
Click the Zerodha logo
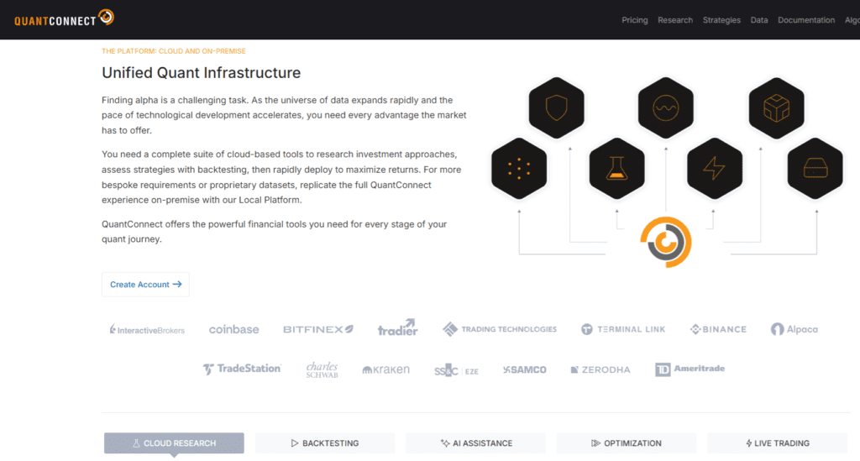pyautogui.click(x=600, y=370)
